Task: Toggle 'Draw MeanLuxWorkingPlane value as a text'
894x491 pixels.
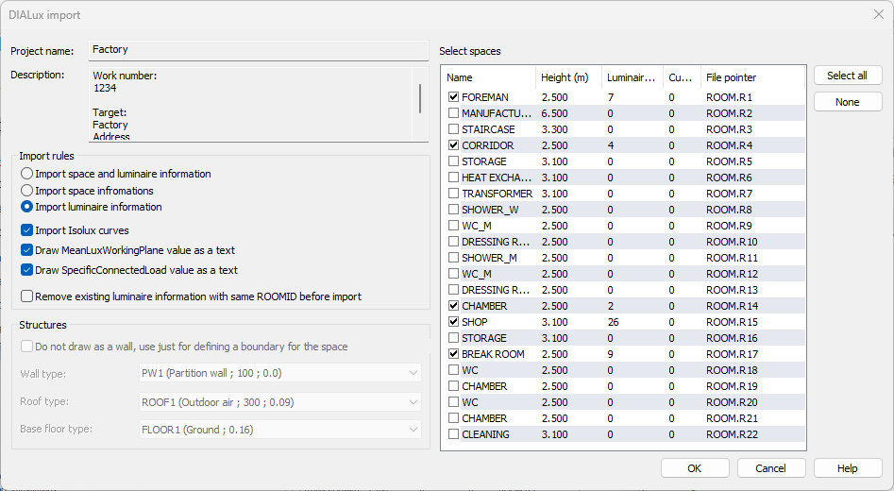Action: (27, 250)
